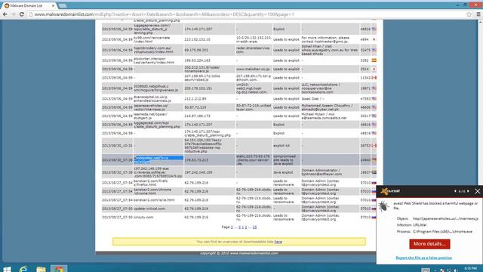The image size is (483, 272).
Task: Show next avast alert with right arrow
Action: point(468,191)
